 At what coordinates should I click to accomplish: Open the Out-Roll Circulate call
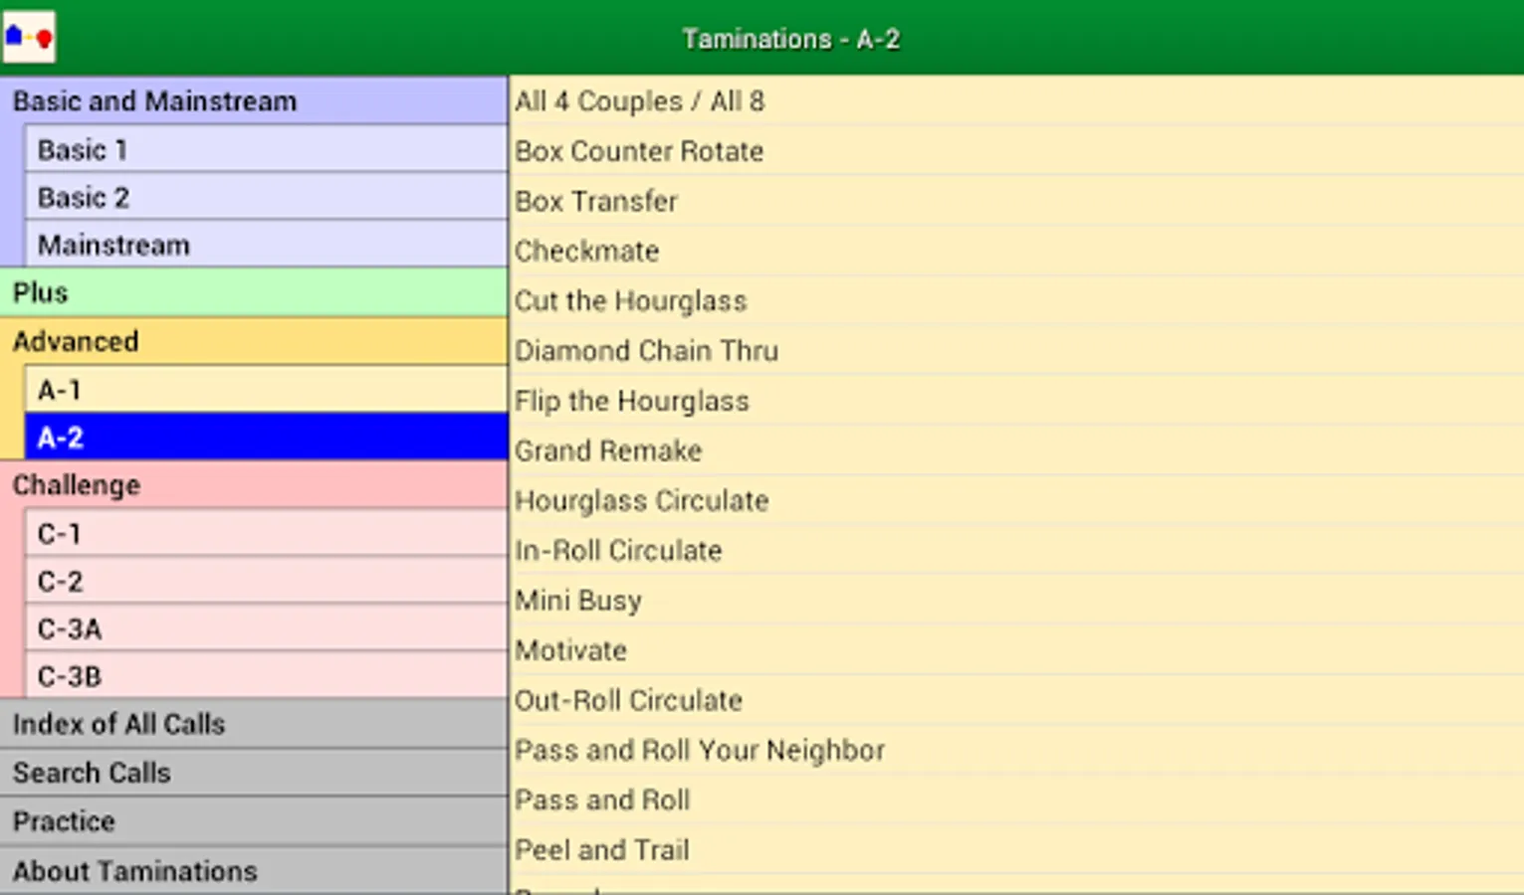[x=1017, y=700]
